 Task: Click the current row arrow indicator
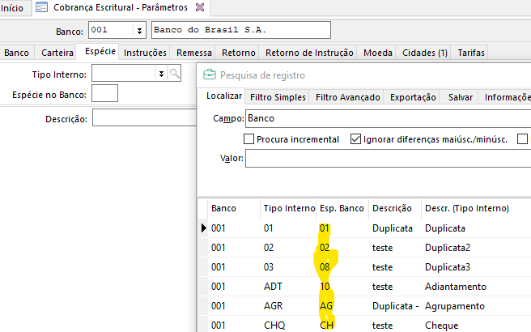[203, 228]
